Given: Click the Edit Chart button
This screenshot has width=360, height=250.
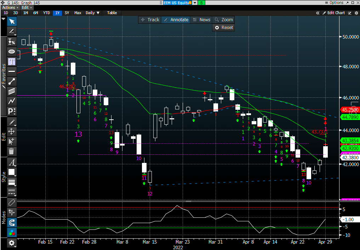Looking at the screenshot, I should tap(333, 13).
